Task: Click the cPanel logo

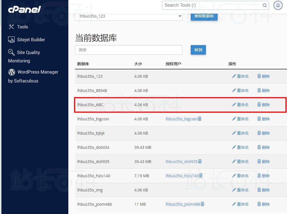Action: (24, 9)
